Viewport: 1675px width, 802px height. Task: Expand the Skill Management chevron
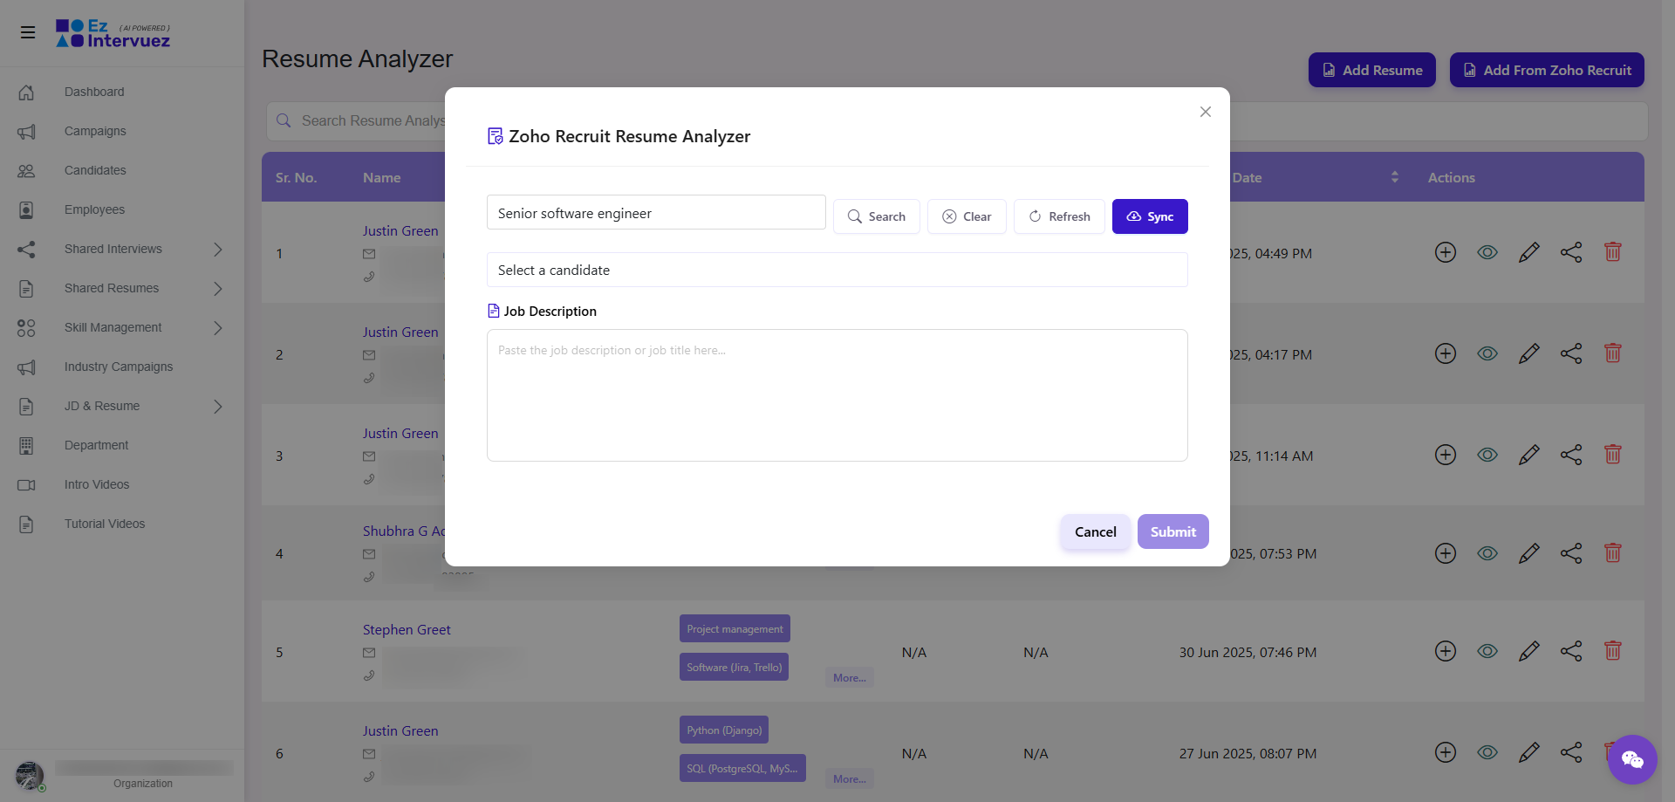tap(218, 328)
